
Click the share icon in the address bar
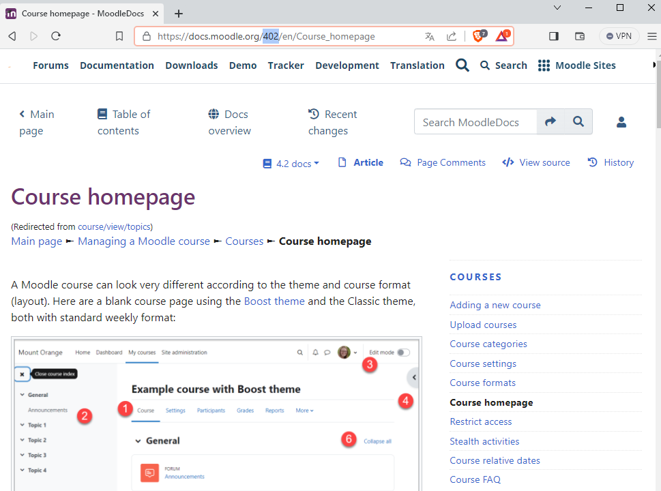(452, 37)
